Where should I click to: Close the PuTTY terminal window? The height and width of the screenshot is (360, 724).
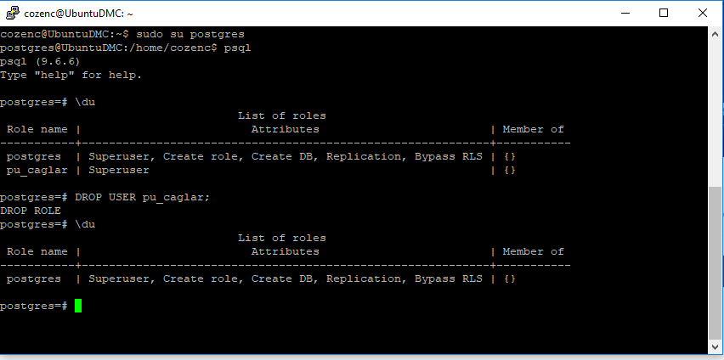pyautogui.click(x=702, y=13)
